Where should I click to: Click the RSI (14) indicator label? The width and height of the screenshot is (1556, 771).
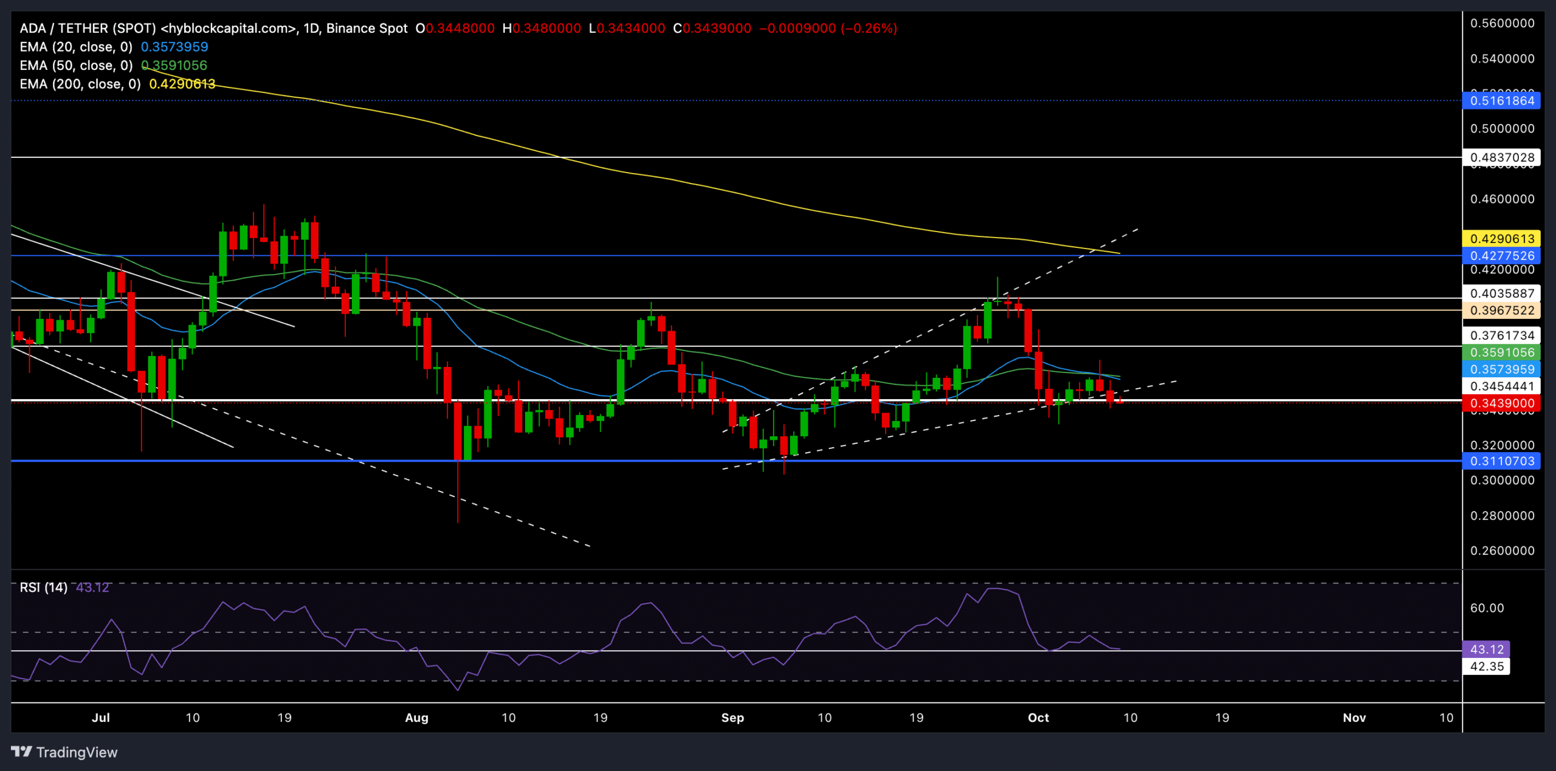coord(43,587)
